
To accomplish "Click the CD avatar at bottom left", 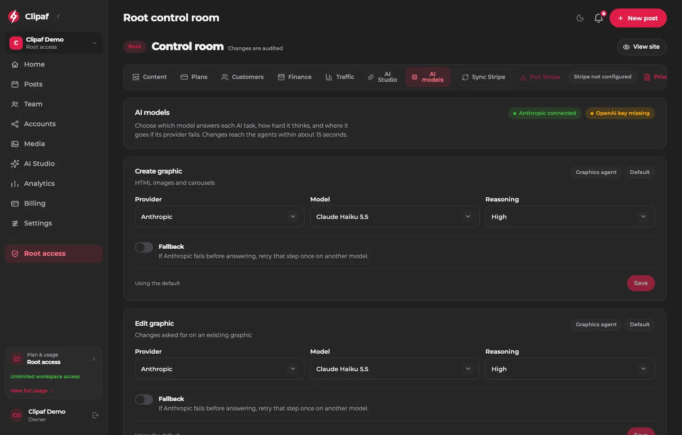I will 17,415.
